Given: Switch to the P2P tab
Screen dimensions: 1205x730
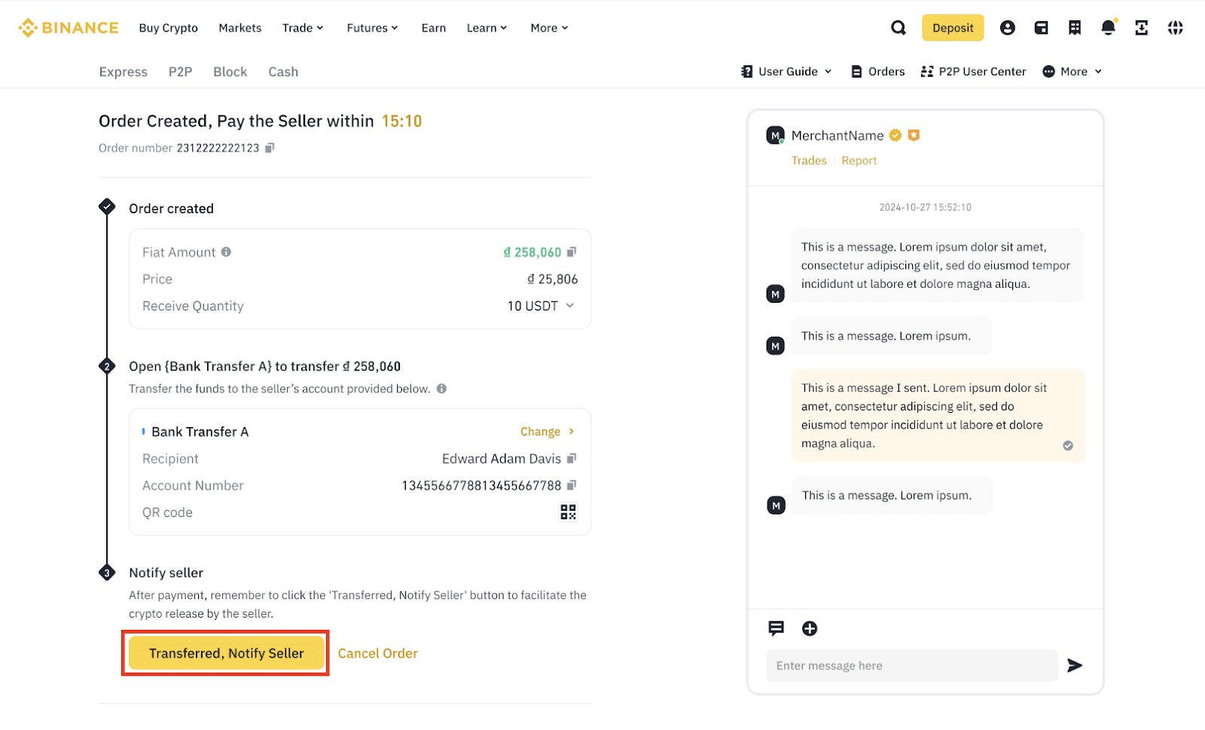Looking at the screenshot, I should coord(180,72).
